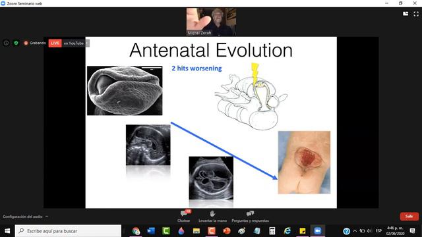The width and height of the screenshot is (422, 237).
Task: Open the taskbar clock showing 02/06/2020
Action: point(395,231)
